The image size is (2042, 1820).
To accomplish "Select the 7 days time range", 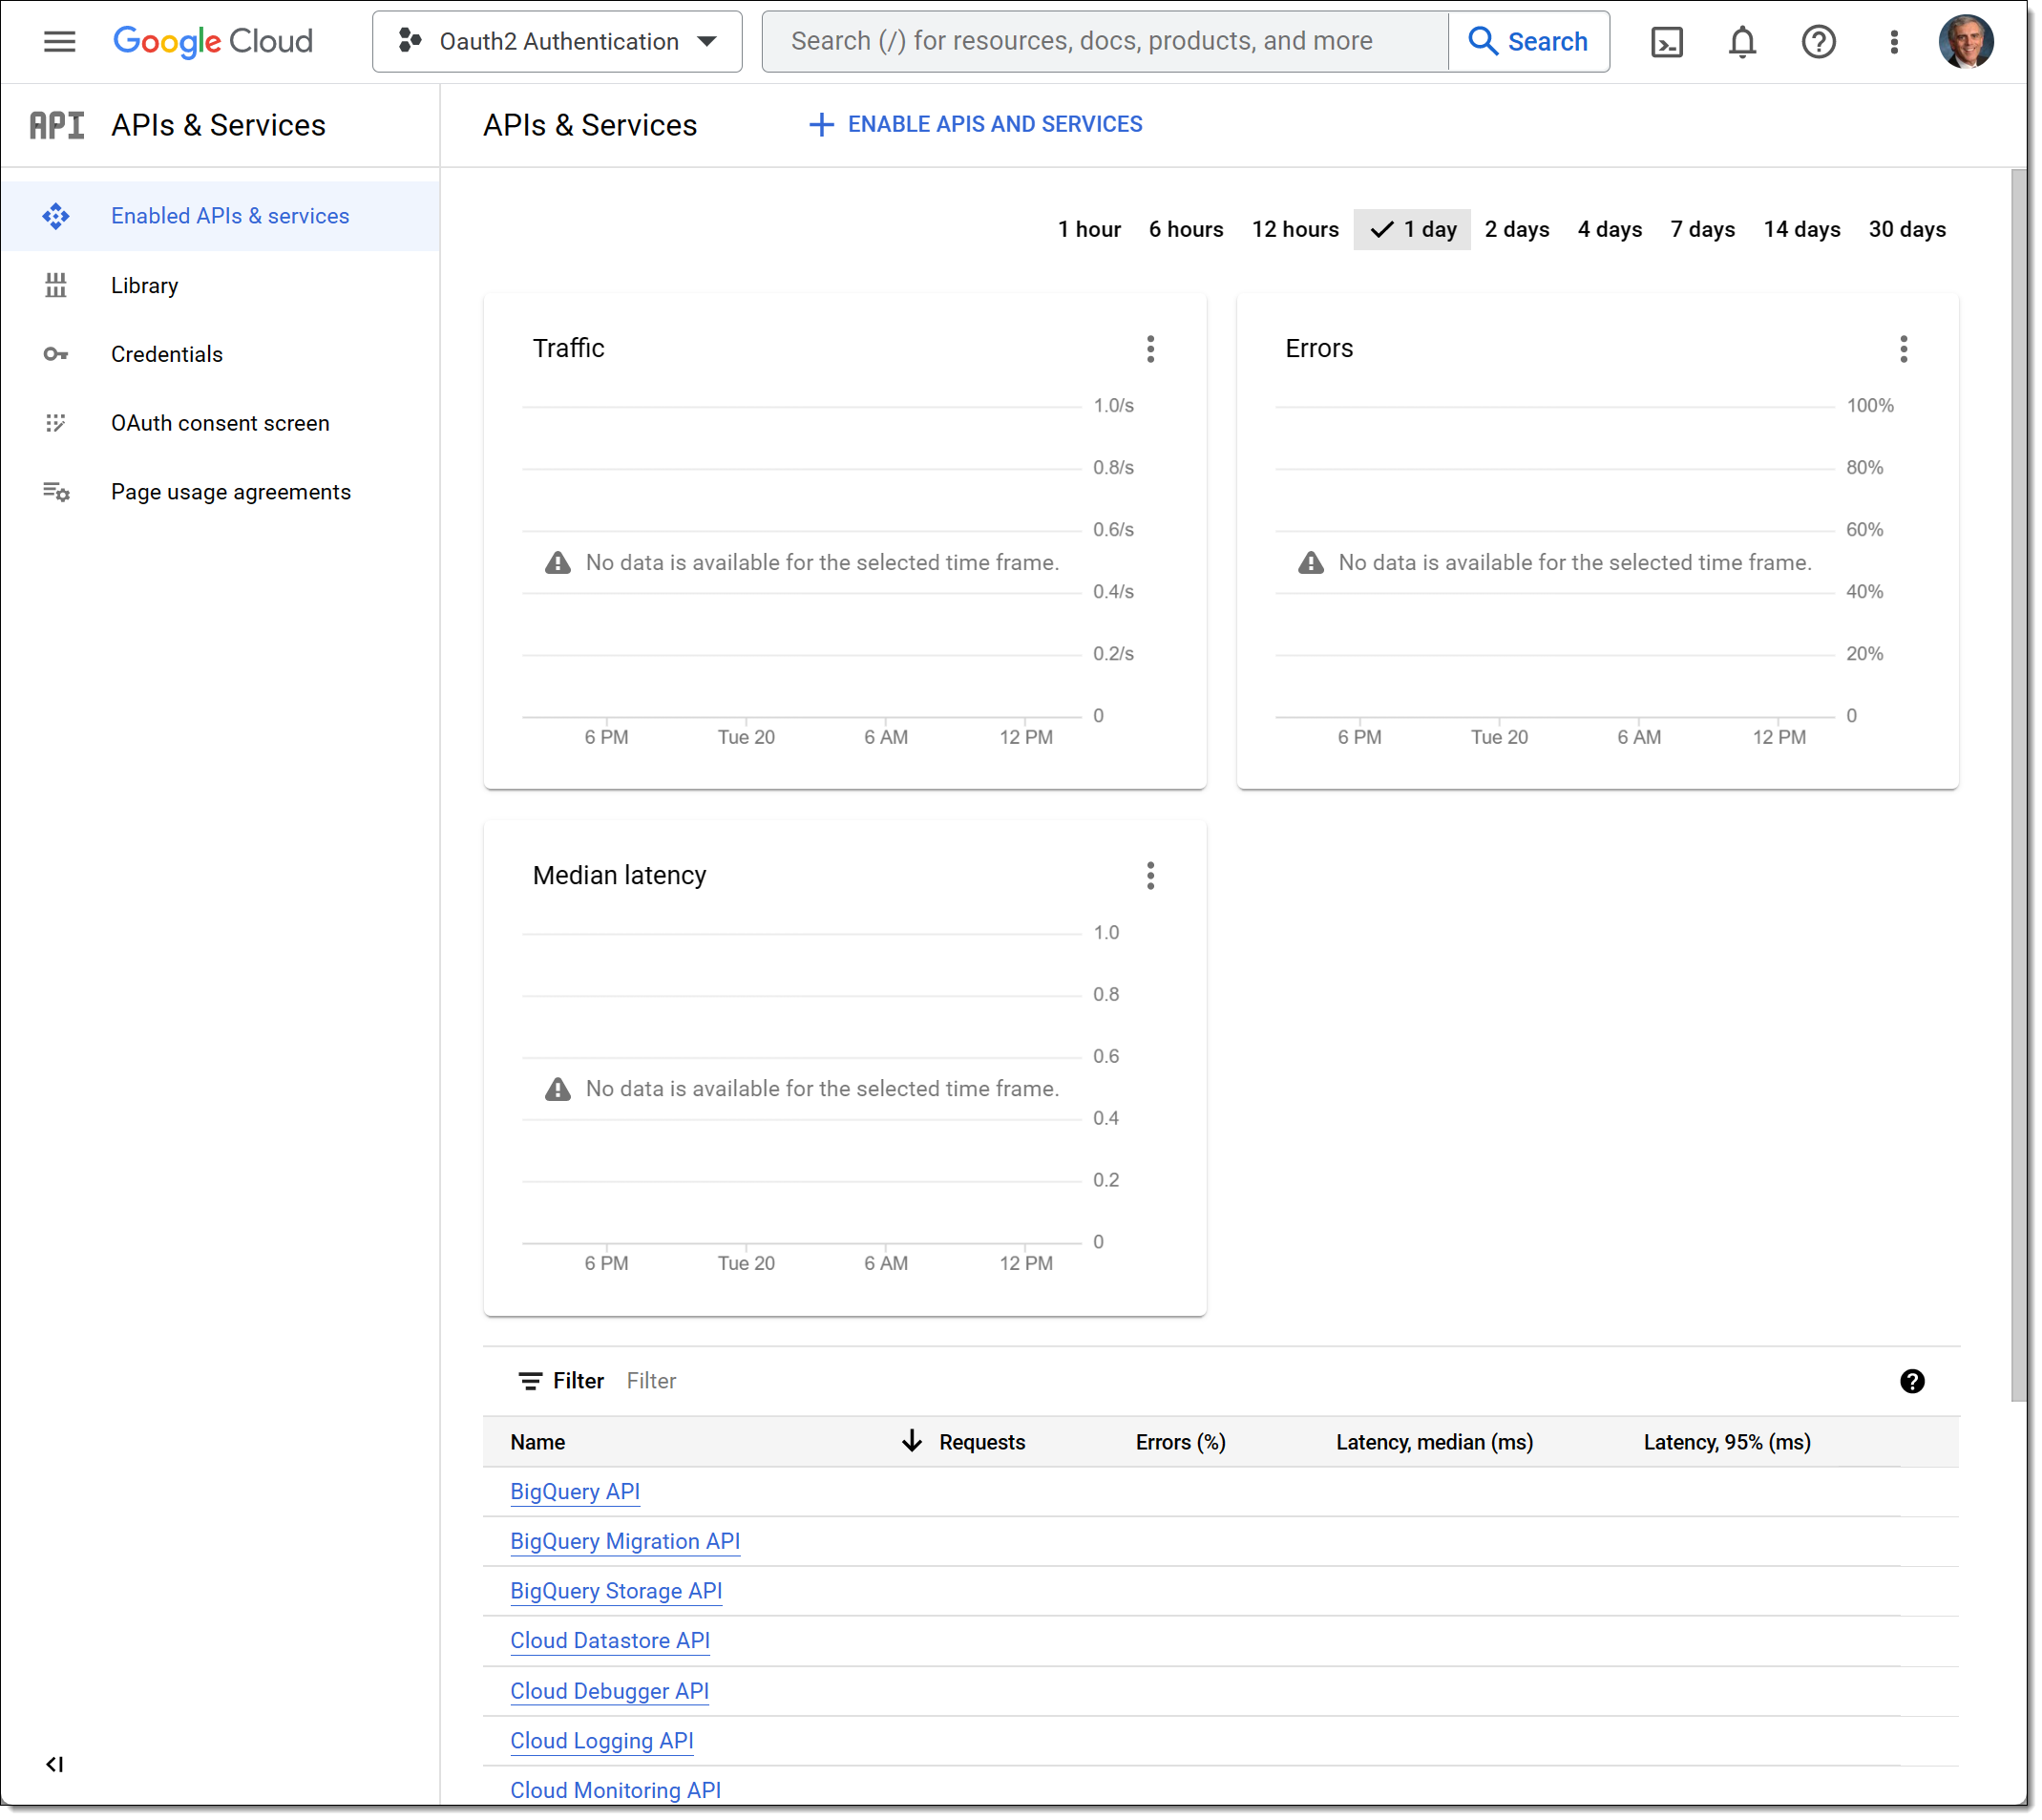I will [x=1703, y=229].
